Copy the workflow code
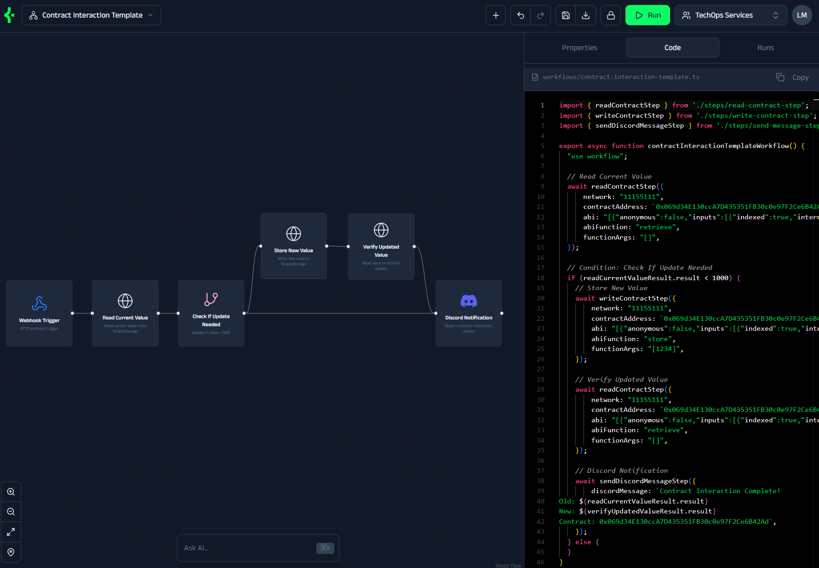 [x=792, y=77]
